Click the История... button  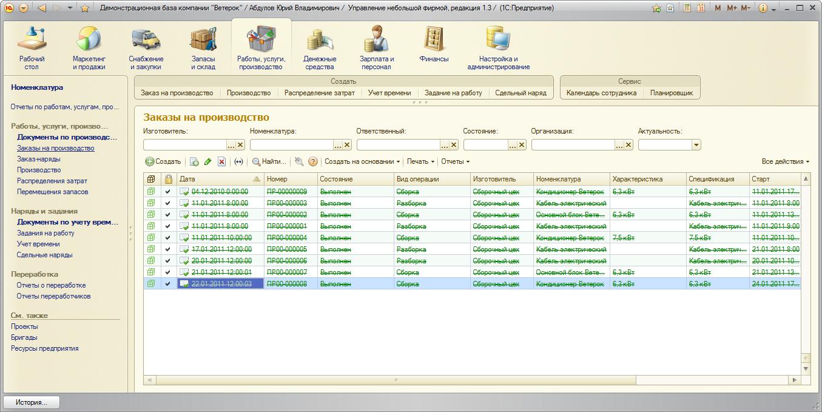click(x=32, y=402)
